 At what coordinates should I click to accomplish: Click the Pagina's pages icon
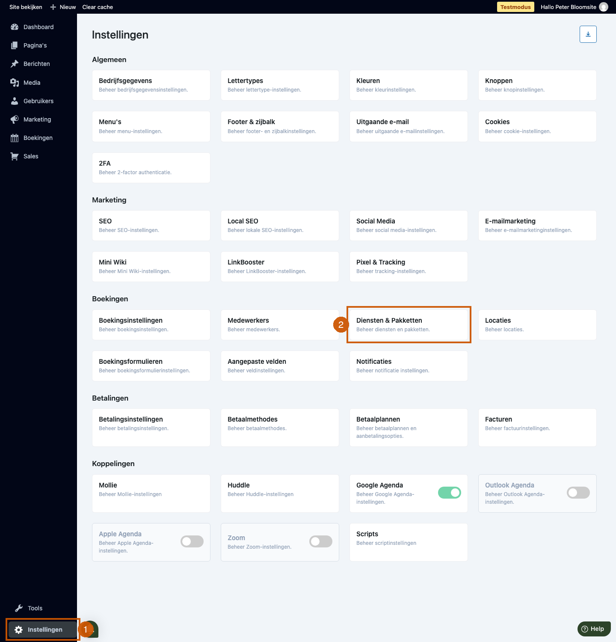(x=15, y=45)
